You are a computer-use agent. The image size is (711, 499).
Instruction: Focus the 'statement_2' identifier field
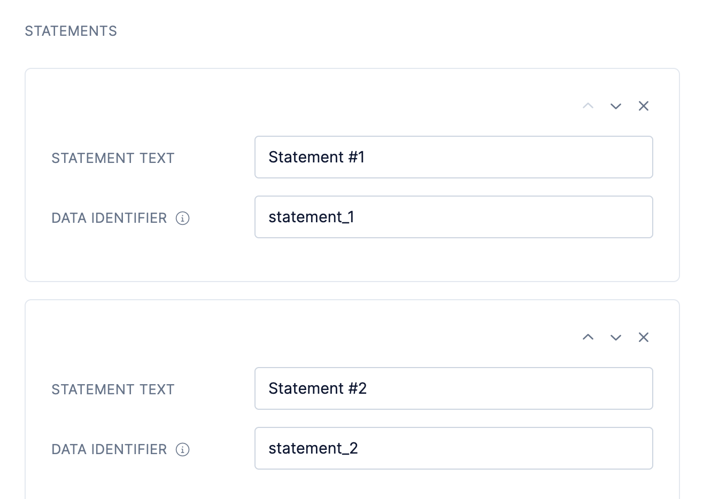coord(453,448)
